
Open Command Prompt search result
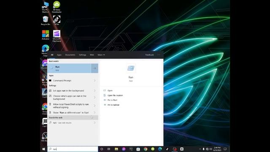click(x=70, y=81)
